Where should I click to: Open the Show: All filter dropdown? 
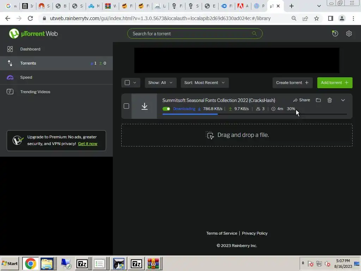tap(160, 83)
